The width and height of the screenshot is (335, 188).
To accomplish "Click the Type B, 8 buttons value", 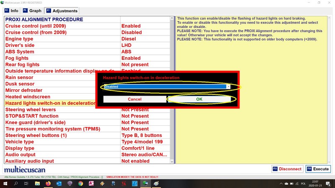I will click(x=142, y=135).
